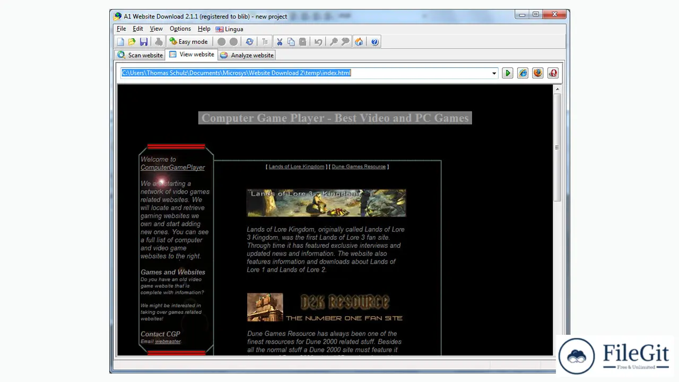Viewport: 679px width, 382px height.
Task: Click the Dune Games Resource link
Action: (359, 167)
